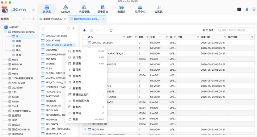Click the minus delete icon above the grid
Image resolution: width=257 pixels, height=137 pixels.
click(x=98, y=30)
